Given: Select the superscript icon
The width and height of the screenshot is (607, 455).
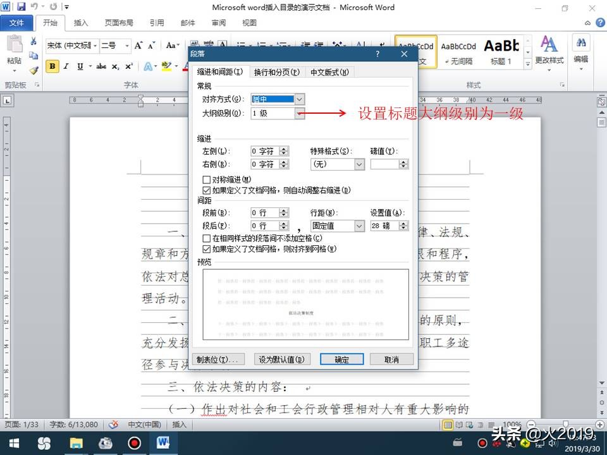Looking at the screenshot, I should pyautogui.click(x=128, y=66).
